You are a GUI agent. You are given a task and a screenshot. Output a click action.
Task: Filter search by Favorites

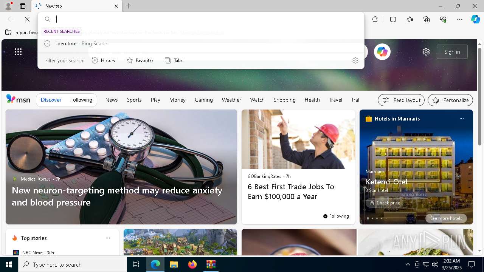(x=140, y=60)
